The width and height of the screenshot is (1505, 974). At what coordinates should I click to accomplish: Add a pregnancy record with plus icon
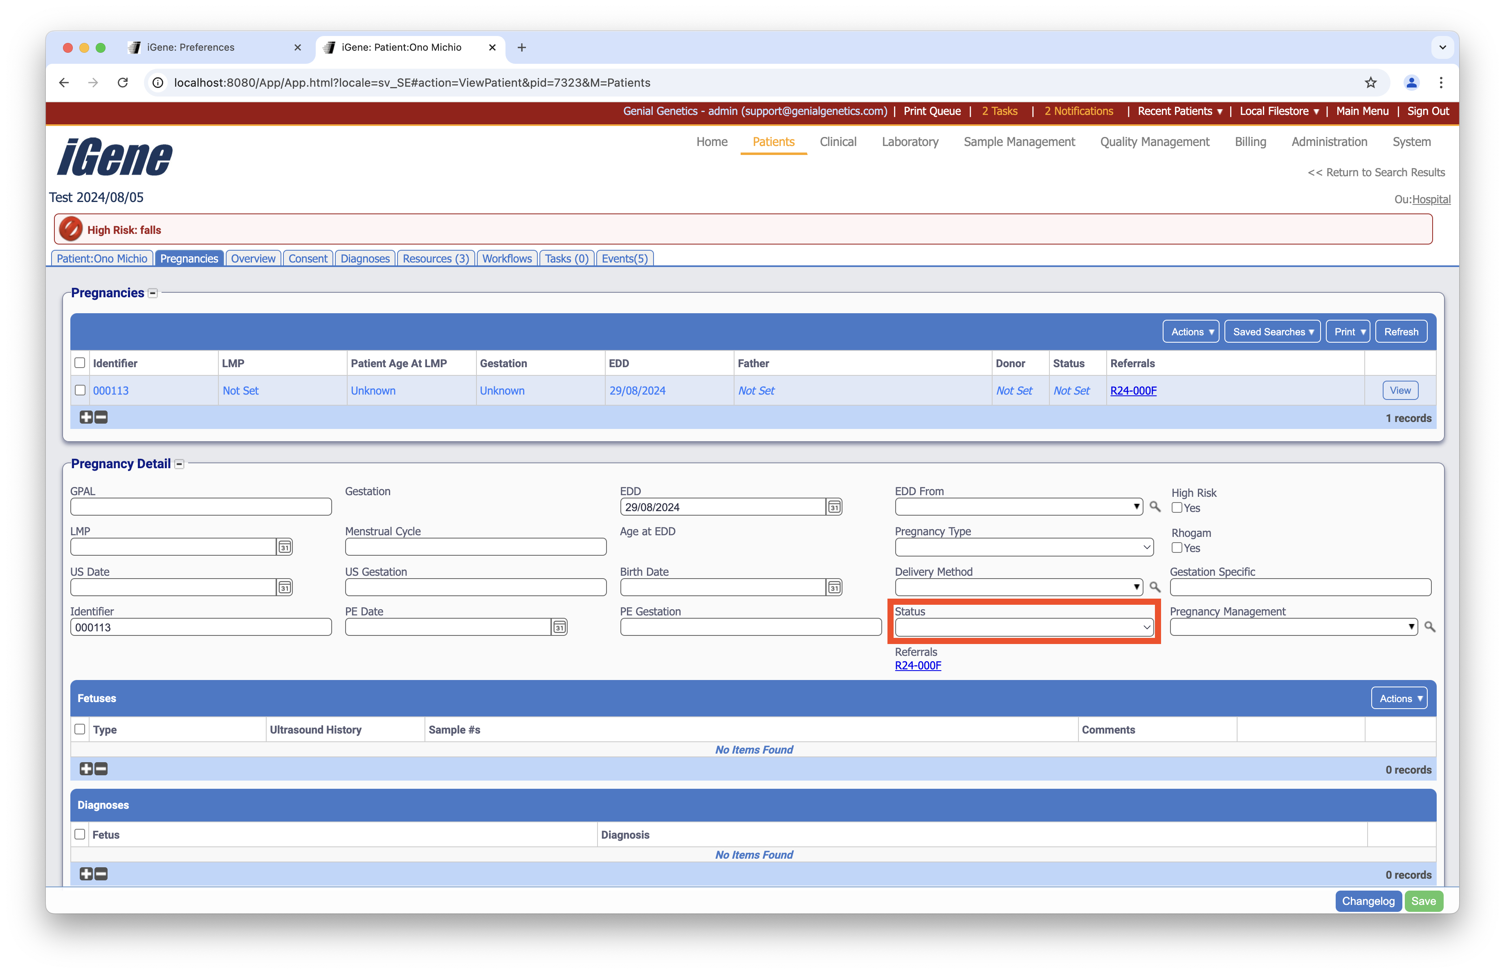pos(86,417)
